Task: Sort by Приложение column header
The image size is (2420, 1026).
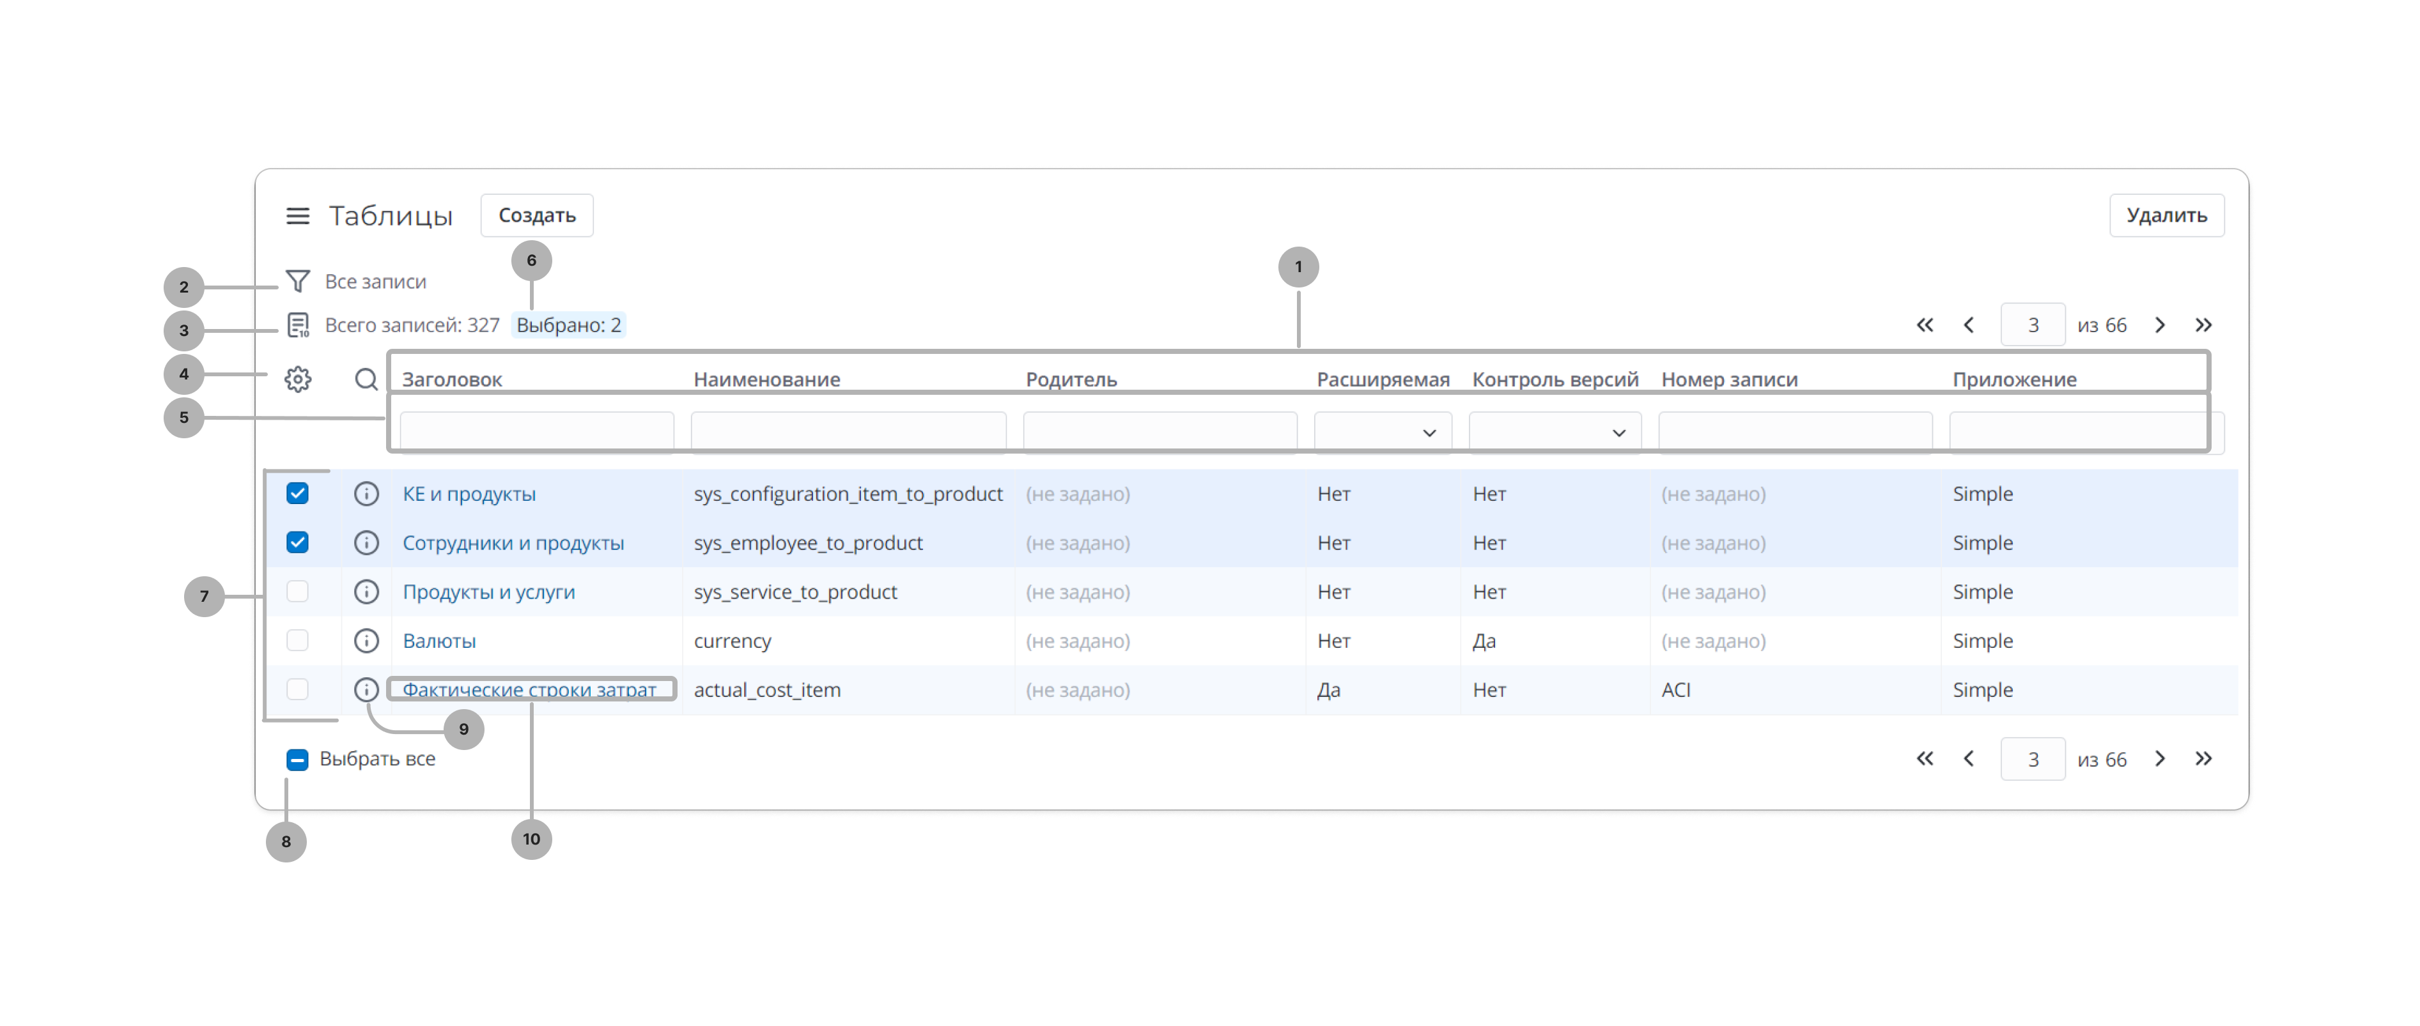Action: (x=2014, y=379)
